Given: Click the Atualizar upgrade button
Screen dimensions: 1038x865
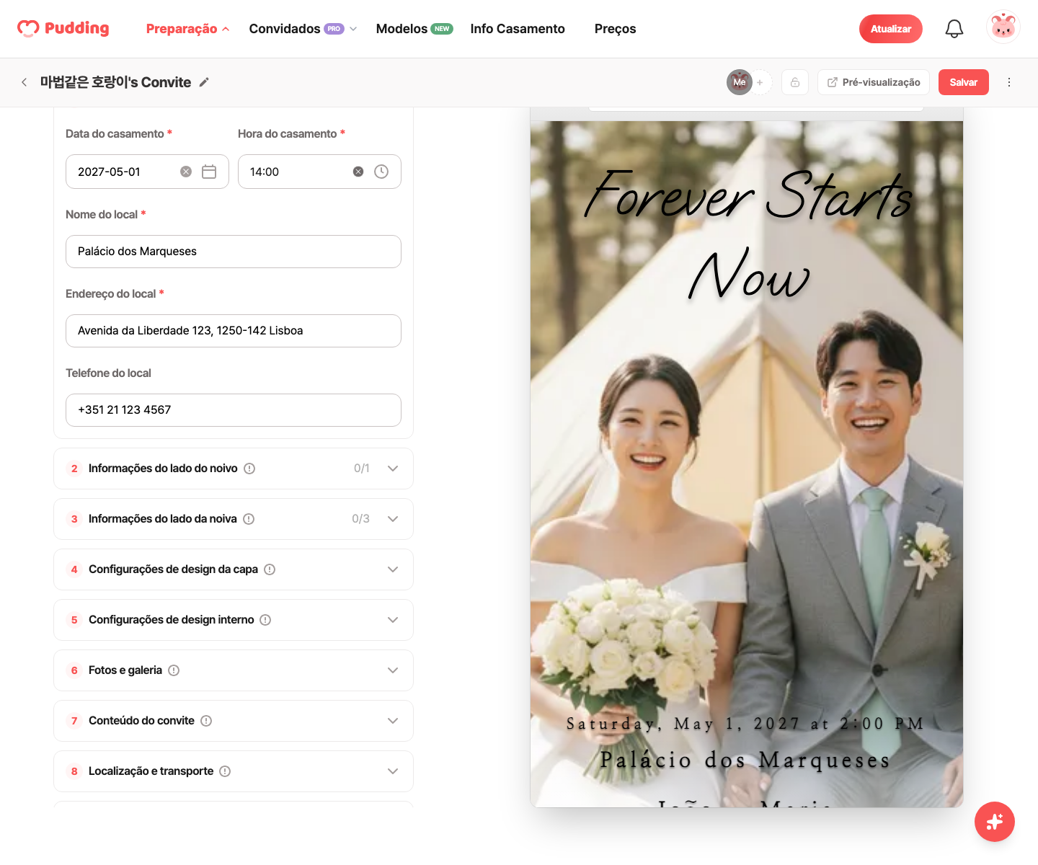Looking at the screenshot, I should (891, 29).
